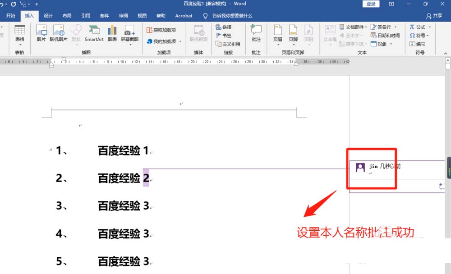Switch to the 审阅 review tab

coord(123,16)
